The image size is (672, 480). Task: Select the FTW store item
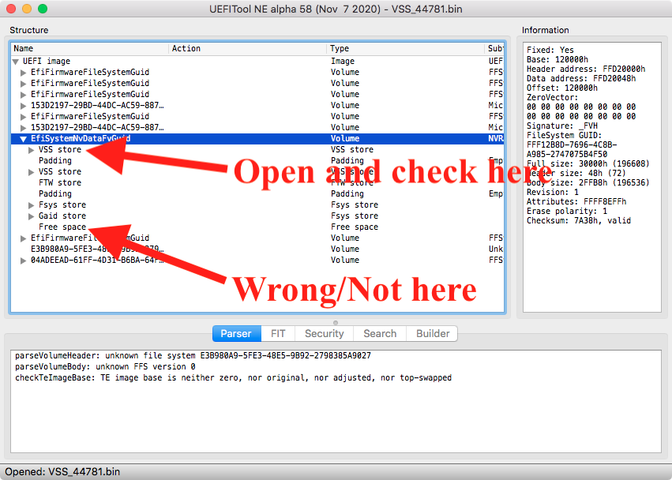(x=60, y=182)
